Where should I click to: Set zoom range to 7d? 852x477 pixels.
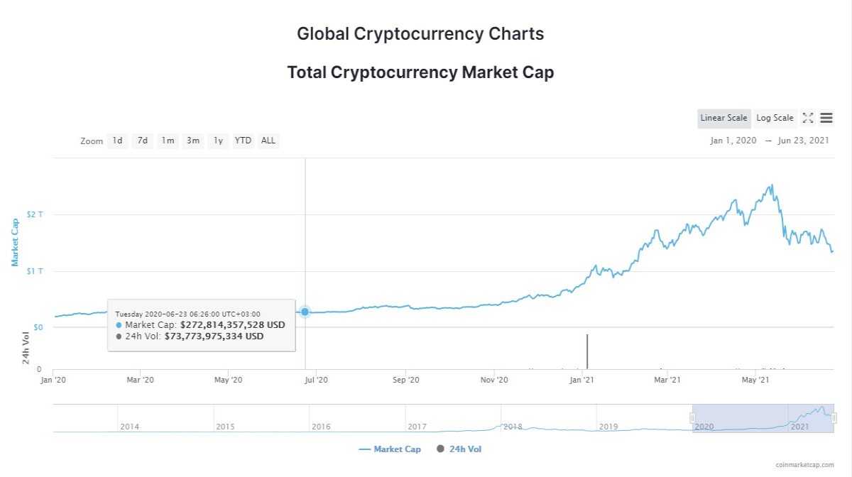point(143,141)
